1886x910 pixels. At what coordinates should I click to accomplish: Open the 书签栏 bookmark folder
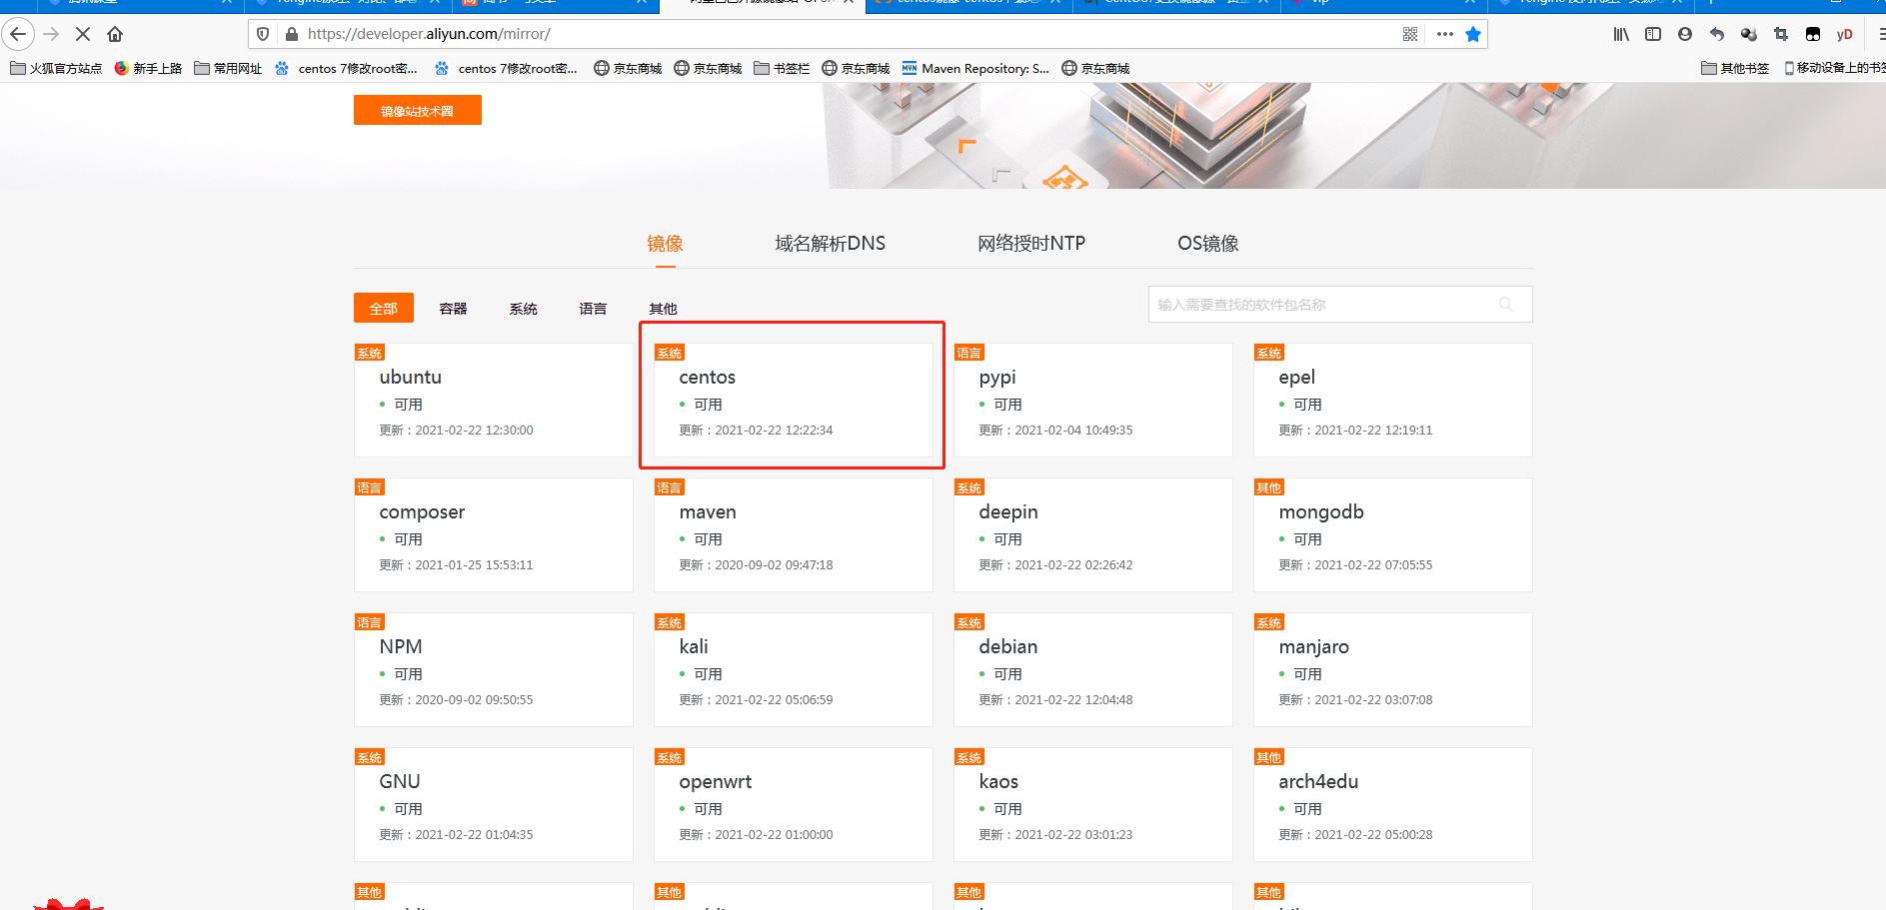[782, 68]
